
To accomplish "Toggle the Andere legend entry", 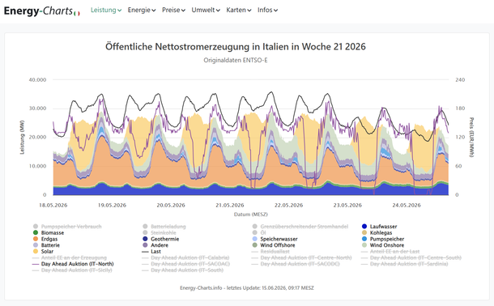I will [x=155, y=245].
